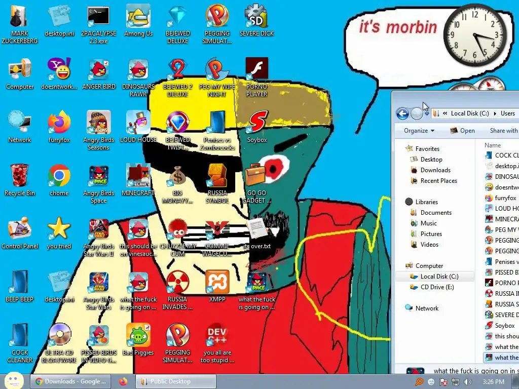
Task: Select the MINECRAFT desktop shortcut
Action: click(138, 181)
